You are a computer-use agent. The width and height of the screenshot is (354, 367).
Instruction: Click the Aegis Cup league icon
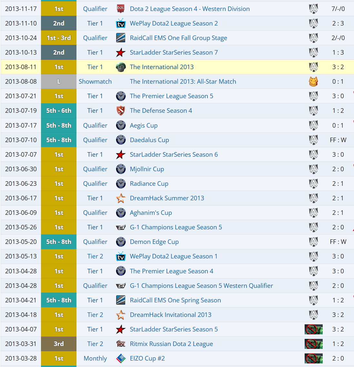(121, 125)
